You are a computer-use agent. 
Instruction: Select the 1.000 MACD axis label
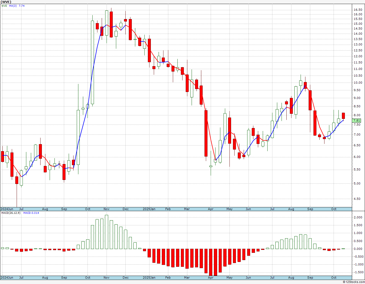(358, 233)
